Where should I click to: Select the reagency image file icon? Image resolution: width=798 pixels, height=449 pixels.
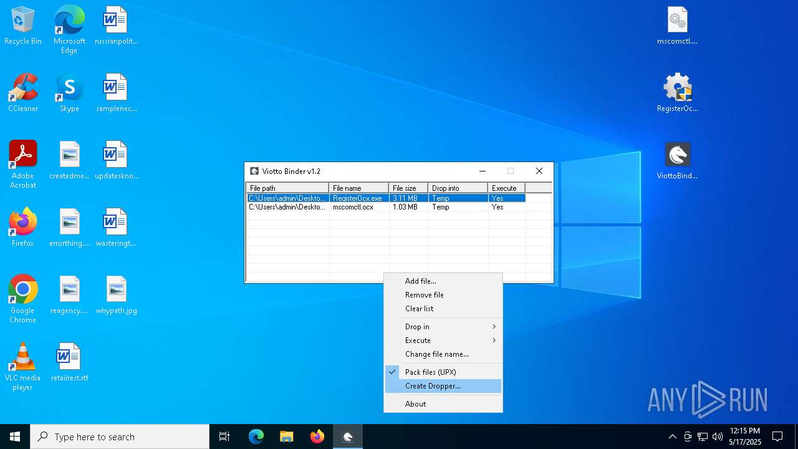tap(69, 296)
